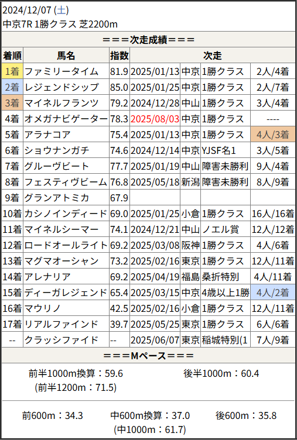Click the 次走 column header
Screen dimensions: 297x440
coord(213,56)
